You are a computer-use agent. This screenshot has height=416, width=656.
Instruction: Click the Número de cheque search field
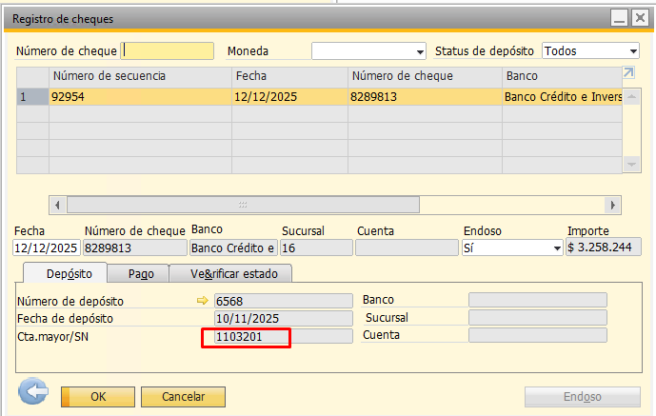point(169,51)
